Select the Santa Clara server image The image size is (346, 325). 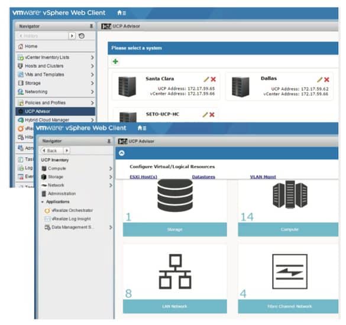click(127, 86)
